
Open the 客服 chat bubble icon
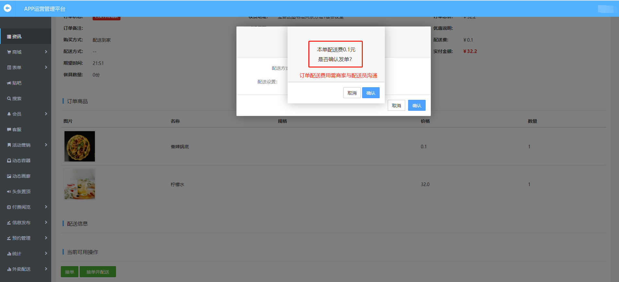click(9, 130)
